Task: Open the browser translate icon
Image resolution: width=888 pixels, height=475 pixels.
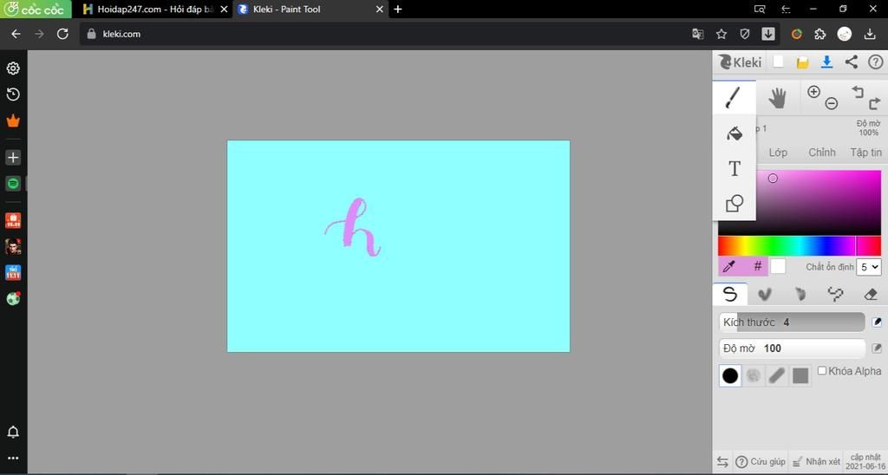Action: pyautogui.click(x=698, y=34)
